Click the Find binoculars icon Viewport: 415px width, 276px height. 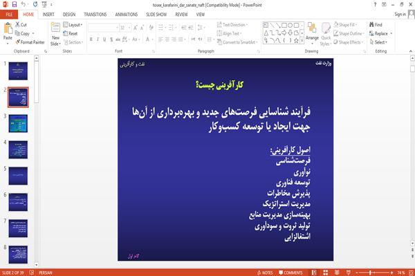(371, 25)
